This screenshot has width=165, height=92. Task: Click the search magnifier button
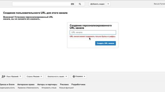pos(80,4)
